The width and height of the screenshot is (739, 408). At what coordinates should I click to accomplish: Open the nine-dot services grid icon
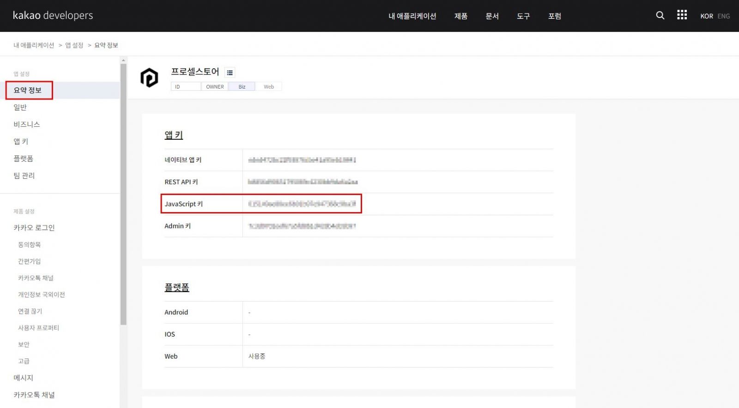(x=682, y=15)
